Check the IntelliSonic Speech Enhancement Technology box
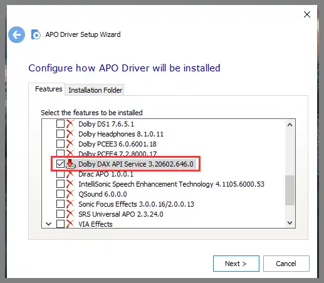This screenshot has width=324, height=283. pos(60,184)
